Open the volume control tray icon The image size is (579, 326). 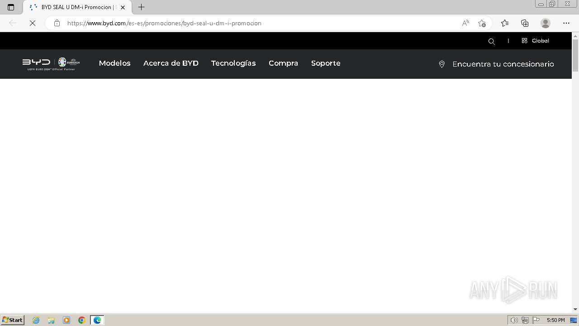[514, 320]
